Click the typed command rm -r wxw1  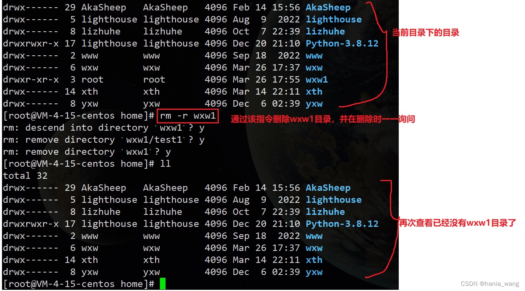tap(188, 116)
